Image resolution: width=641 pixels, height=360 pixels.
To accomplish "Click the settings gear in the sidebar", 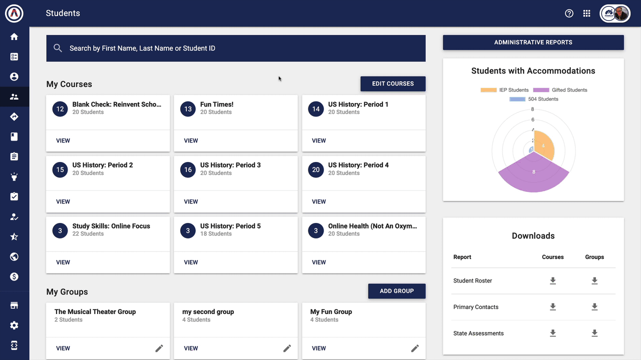I will tap(14, 325).
